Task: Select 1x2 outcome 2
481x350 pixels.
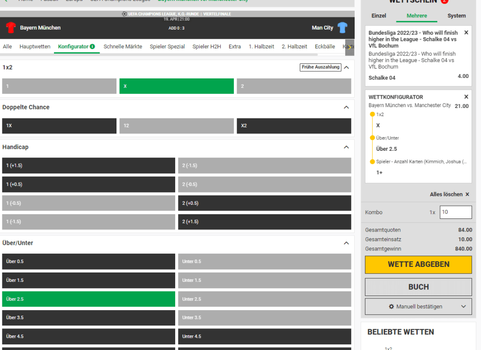Action: tap(294, 86)
